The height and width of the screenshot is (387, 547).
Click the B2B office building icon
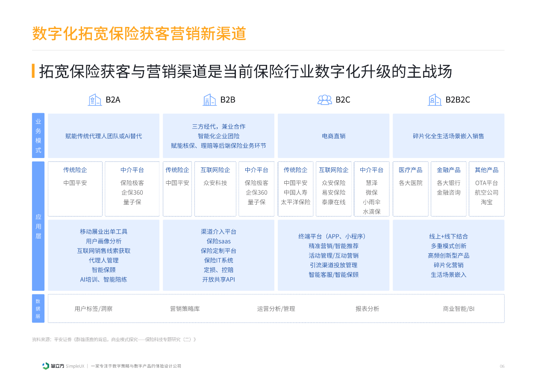point(209,100)
